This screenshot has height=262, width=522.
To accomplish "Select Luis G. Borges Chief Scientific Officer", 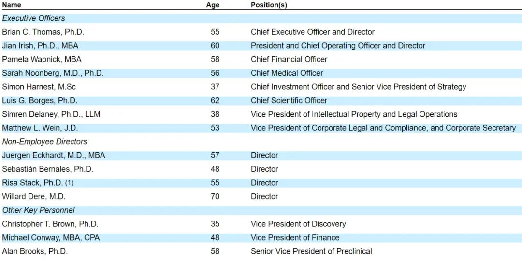I will tap(289, 100).
